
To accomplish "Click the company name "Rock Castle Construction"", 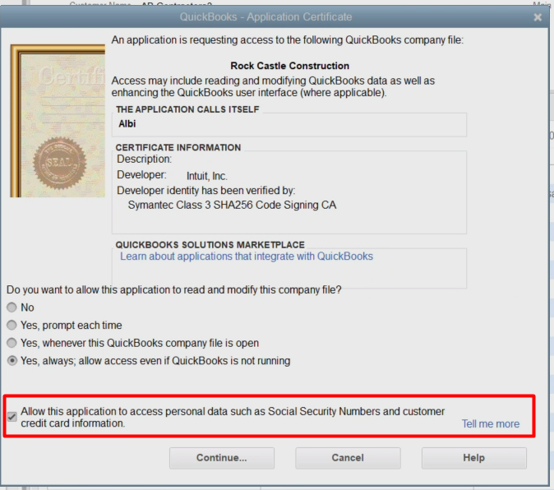I will coord(289,66).
